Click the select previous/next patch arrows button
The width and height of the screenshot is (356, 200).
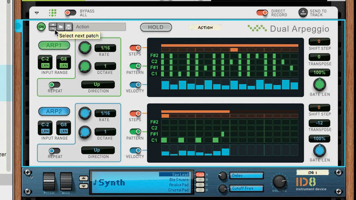point(53,27)
